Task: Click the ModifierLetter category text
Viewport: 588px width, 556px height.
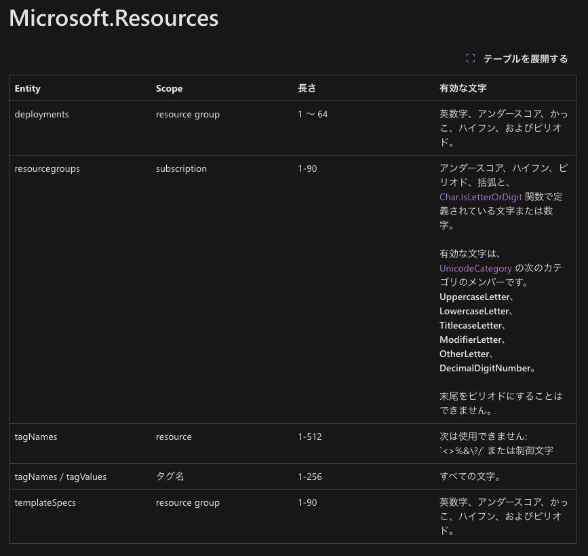Action: click(471, 339)
